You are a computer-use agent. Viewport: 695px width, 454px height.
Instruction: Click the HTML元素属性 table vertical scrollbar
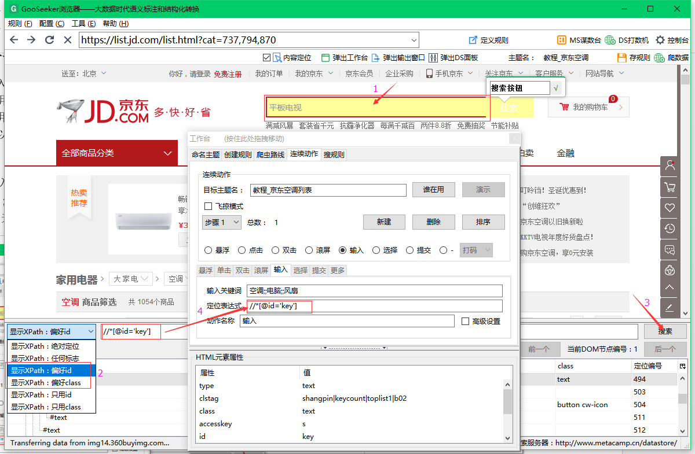(x=508, y=410)
